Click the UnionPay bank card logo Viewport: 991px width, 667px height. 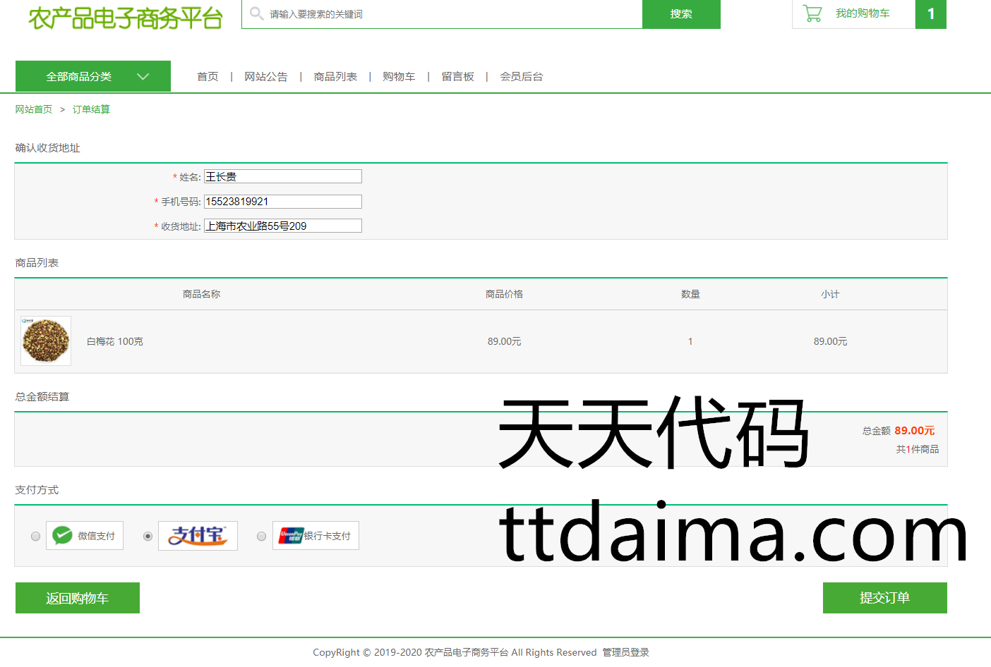(x=291, y=536)
